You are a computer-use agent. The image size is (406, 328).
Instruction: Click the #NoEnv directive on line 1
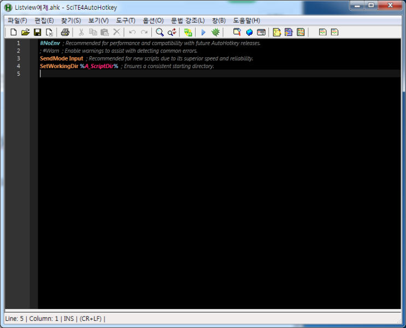[50, 43]
